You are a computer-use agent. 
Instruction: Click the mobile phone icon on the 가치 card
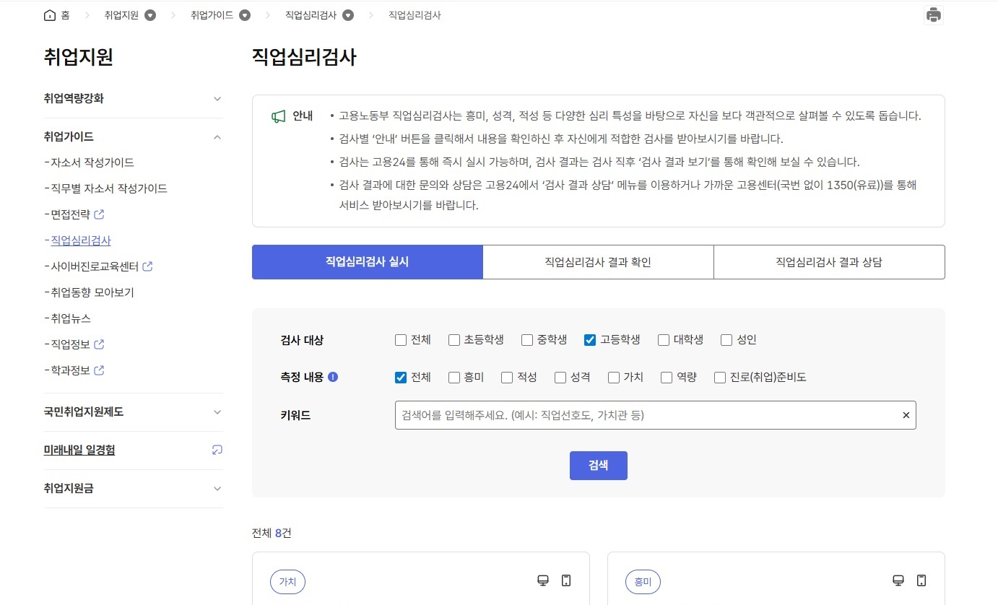click(x=566, y=580)
